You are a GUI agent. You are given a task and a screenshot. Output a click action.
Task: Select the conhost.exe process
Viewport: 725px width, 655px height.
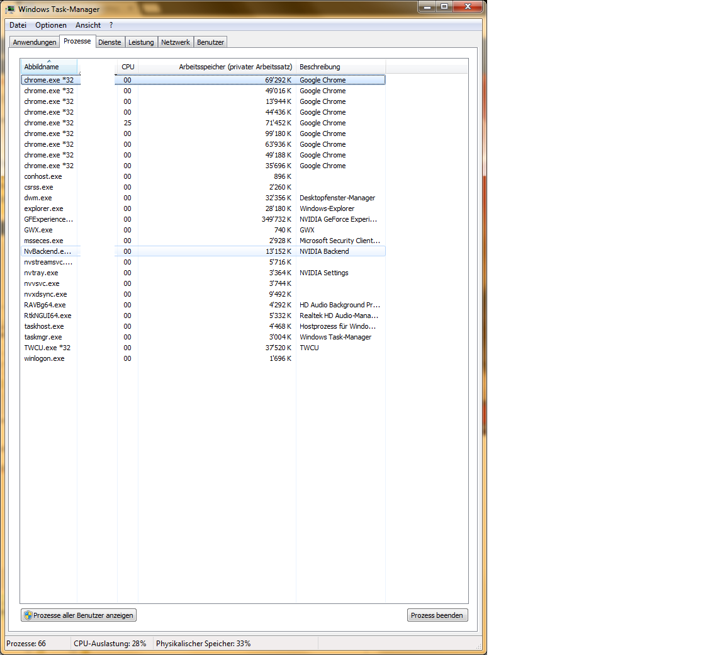tap(203, 176)
